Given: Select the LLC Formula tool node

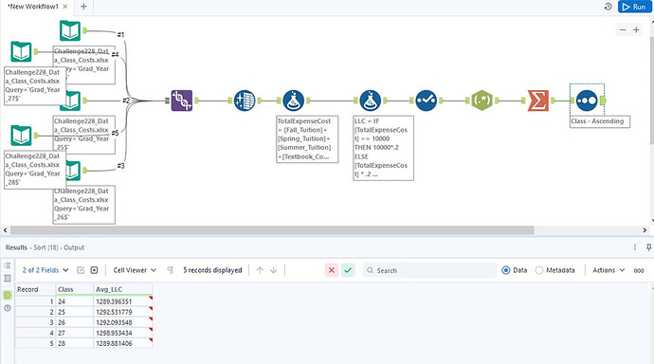Looking at the screenshot, I should (370, 100).
